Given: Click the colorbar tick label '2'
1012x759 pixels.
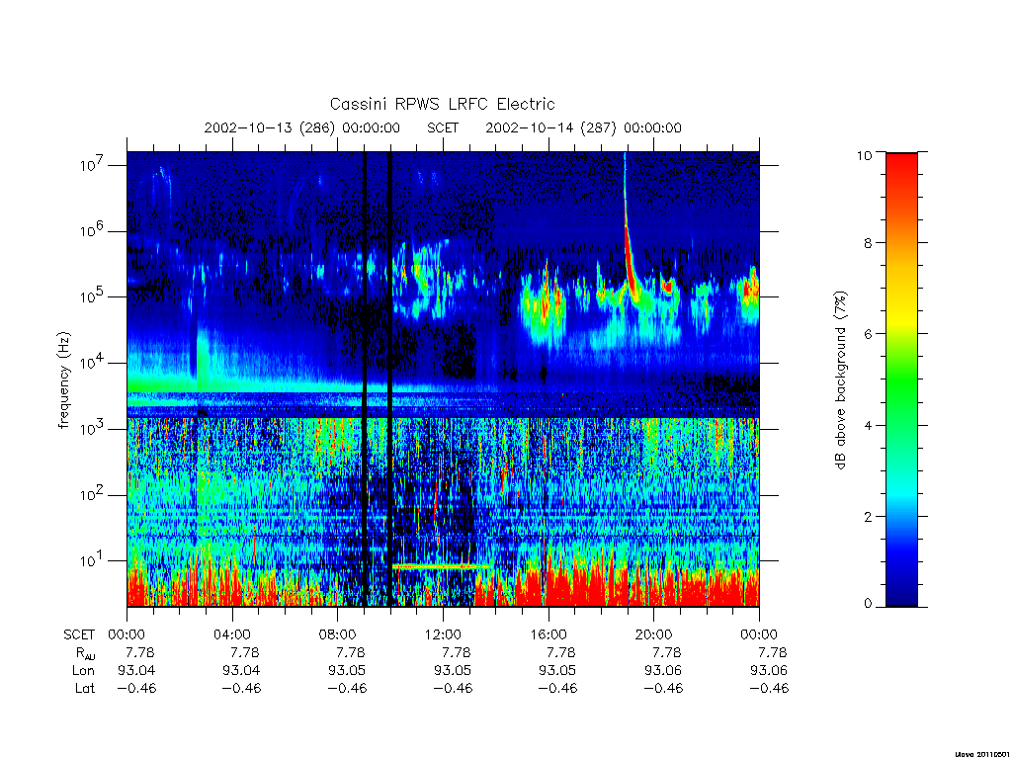Looking at the screenshot, I should 868,516.
